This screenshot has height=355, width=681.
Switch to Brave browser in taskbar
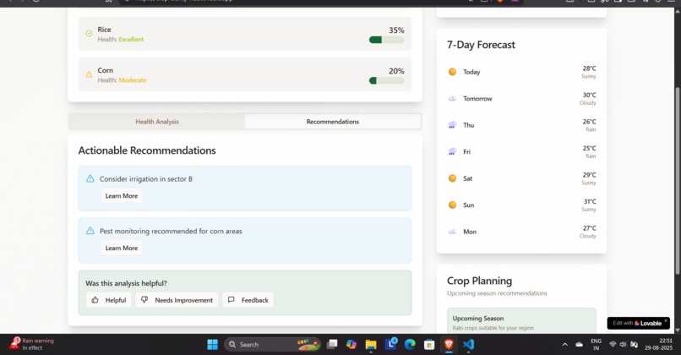tap(449, 345)
